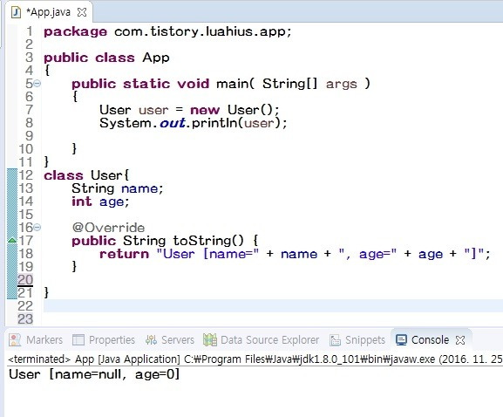Click the new keyword on line 7
This screenshot has width=503, height=417.
click(205, 111)
